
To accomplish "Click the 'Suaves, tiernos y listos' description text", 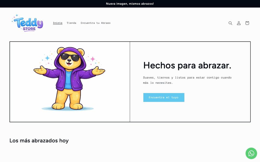I will [x=187, y=80].
